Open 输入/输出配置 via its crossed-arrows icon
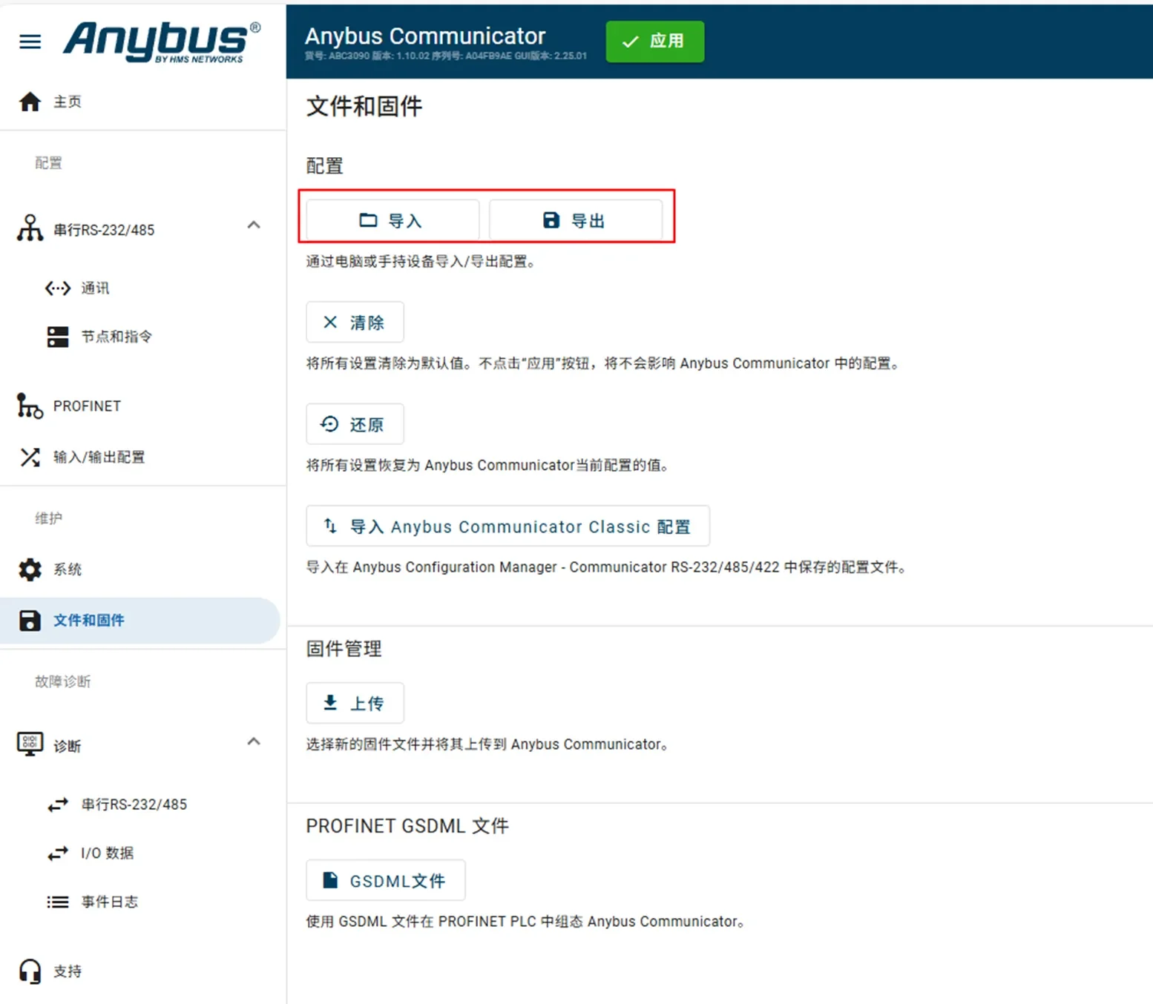The image size is (1153, 1004). (x=30, y=457)
